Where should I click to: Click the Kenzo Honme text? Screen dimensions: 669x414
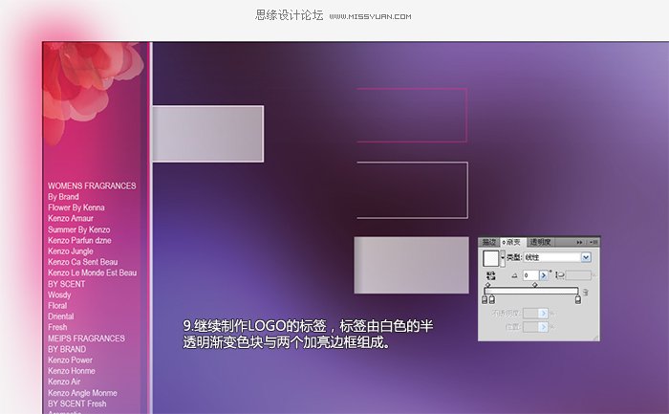pyautogui.click(x=72, y=371)
